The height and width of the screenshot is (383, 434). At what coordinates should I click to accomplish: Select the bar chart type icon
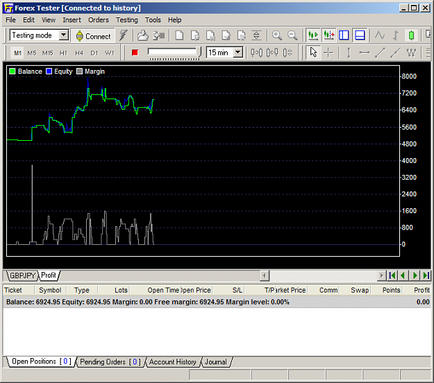click(396, 35)
